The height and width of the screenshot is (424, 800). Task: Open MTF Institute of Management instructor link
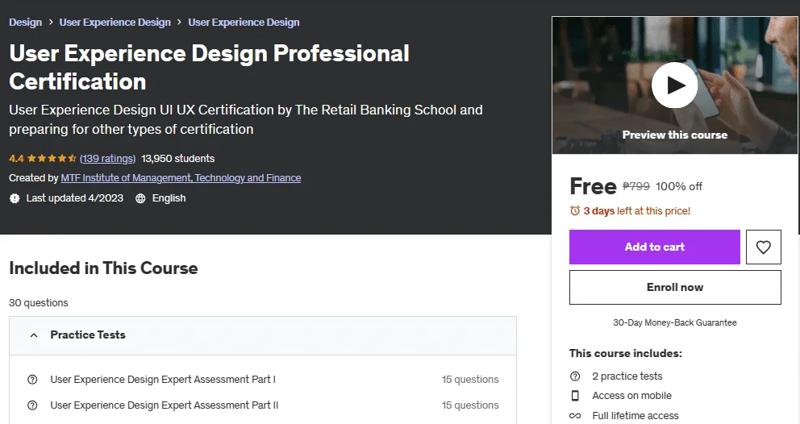[x=181, y=178]
